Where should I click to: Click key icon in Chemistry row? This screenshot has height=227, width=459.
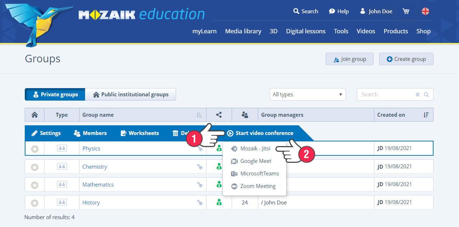point(200,166)
